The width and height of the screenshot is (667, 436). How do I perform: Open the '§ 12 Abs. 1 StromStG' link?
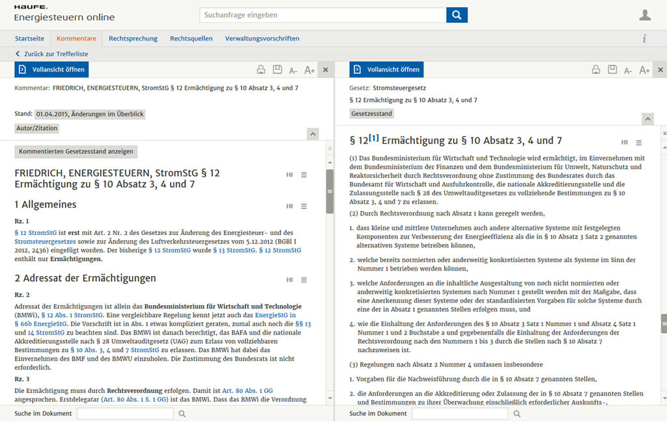pyautogui.click(x=72, y=316)
